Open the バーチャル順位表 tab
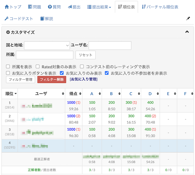The height and width of the screenshot is (175, 195). (x=160, y=7)
